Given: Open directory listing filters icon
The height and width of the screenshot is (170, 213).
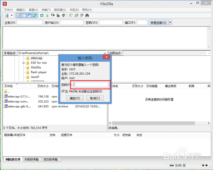Looking at the screenshot, I should pos(71,15).
